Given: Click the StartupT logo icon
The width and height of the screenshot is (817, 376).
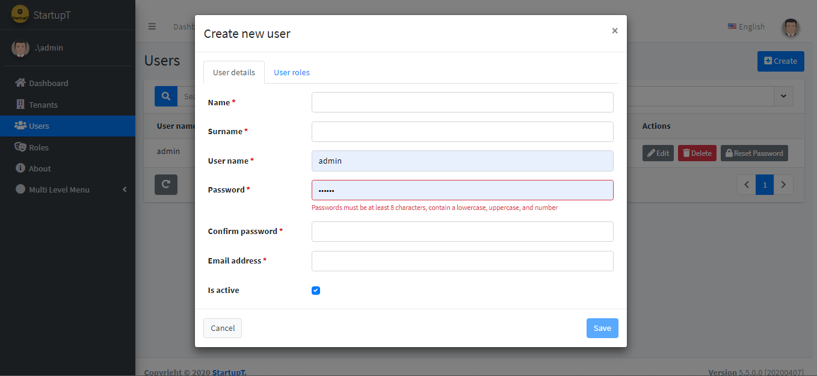Looking at the screenshot, I should pos(20,15).
